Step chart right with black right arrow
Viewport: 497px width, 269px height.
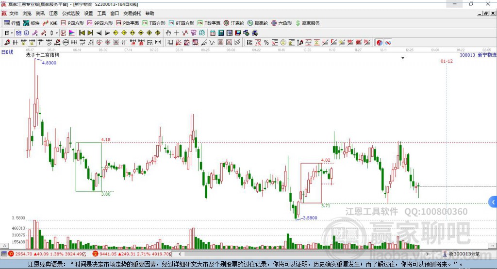(107, 33)
